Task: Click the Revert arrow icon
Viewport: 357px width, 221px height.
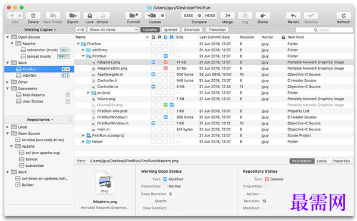Action: pyautogui.click(x=293, y=15)
